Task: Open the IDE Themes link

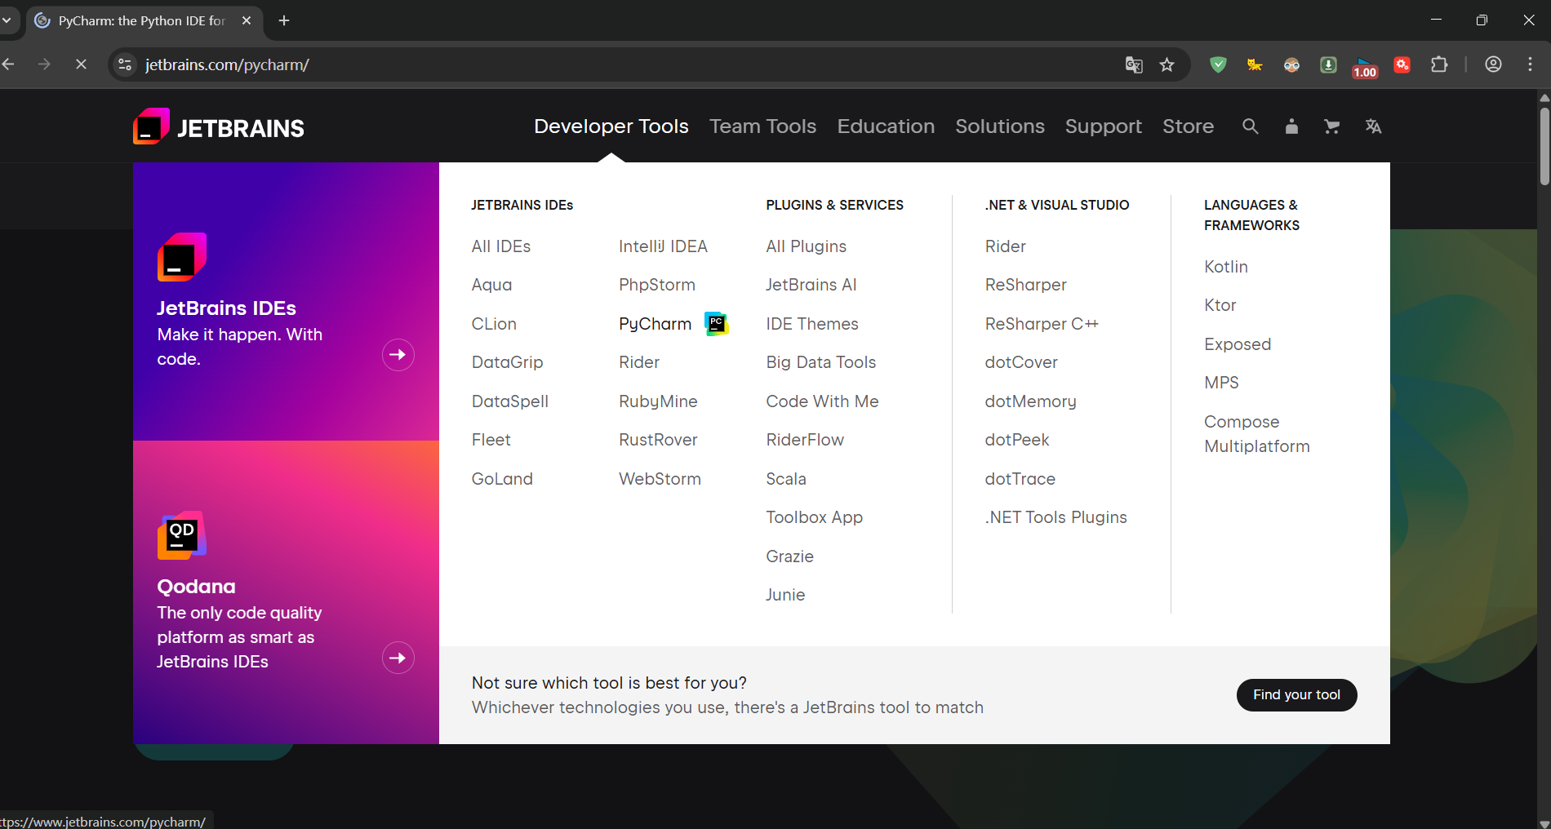Action: [812, 324]
